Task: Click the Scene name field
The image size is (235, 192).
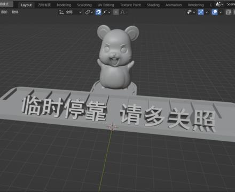Action: click(x=231, y=4)
